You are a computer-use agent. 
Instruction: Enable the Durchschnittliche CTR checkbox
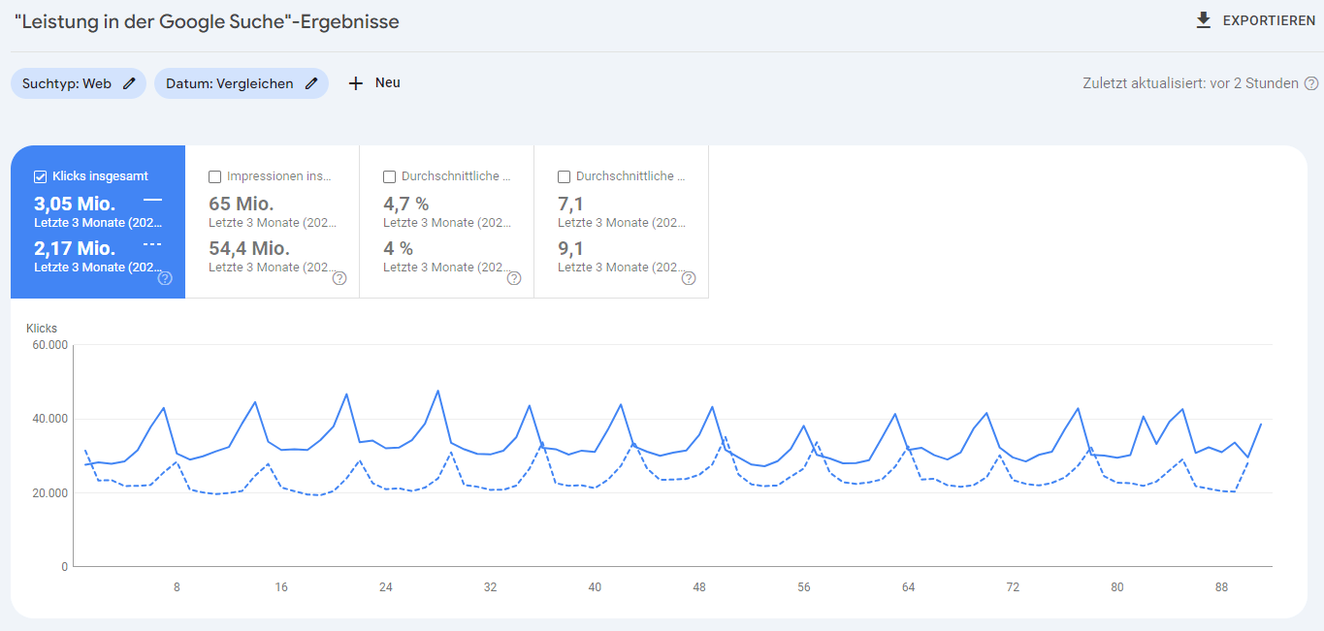coord(389,176)
